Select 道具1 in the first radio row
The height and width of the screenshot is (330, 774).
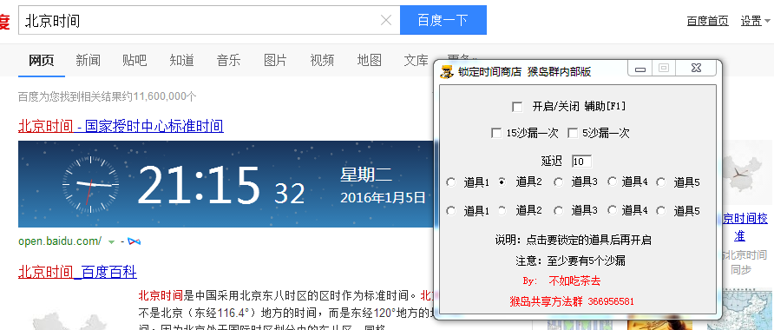point(450,182)
